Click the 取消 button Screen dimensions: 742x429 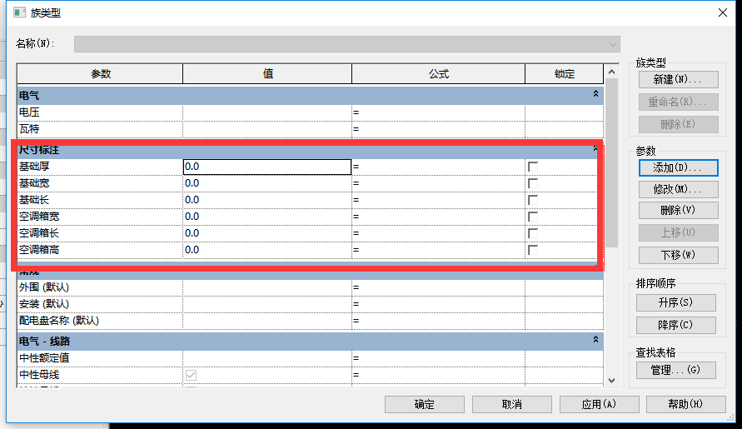pyautogui.click(x=512, y=404)
